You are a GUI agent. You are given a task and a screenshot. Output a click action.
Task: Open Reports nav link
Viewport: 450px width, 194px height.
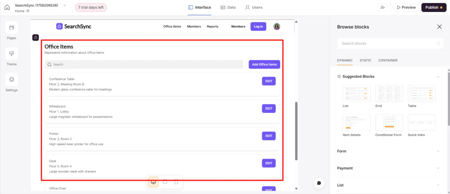pos(213,27)
